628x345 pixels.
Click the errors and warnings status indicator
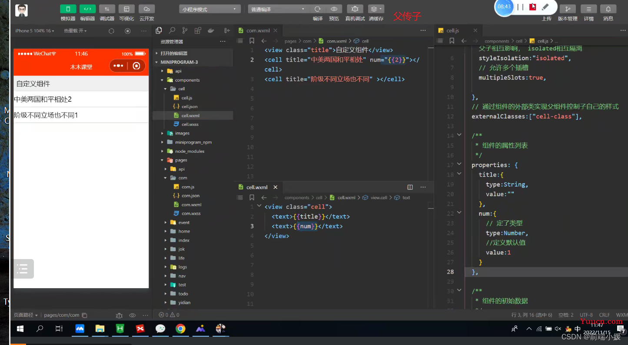tap(169, 315)
